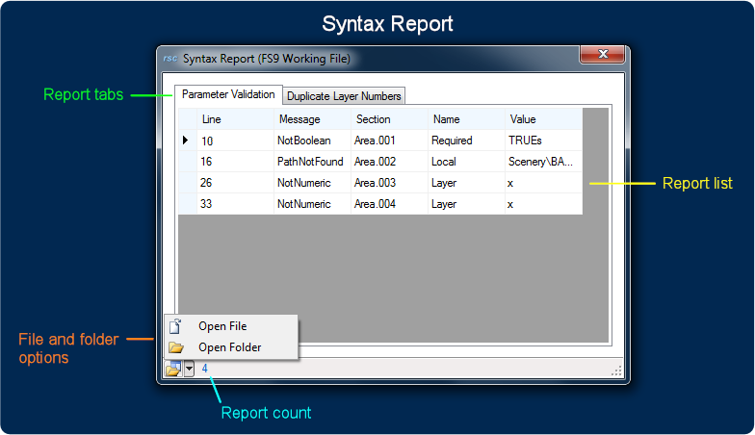
Task: Click the TRUEs value cell
Action: [x=543, y=141]
